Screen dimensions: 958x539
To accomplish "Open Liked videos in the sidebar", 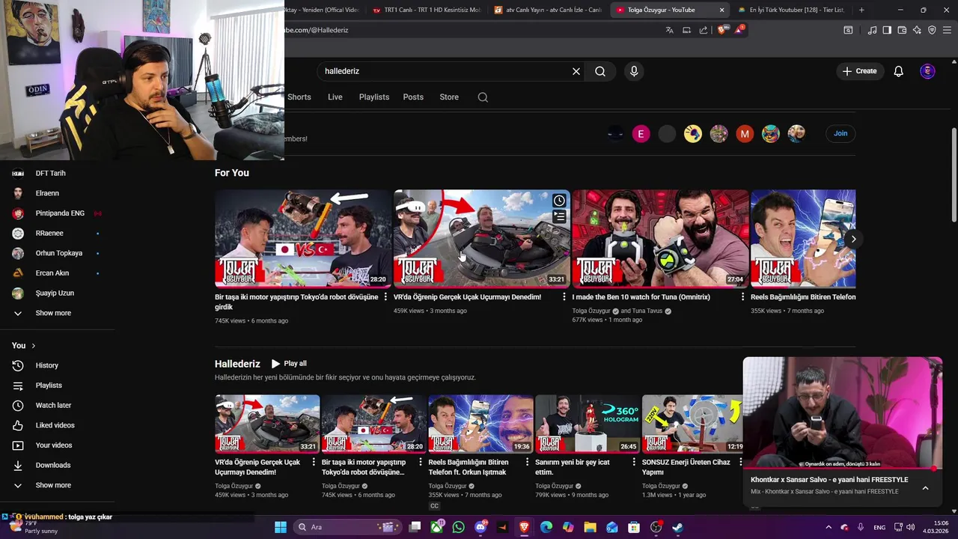I will point(55,425).
